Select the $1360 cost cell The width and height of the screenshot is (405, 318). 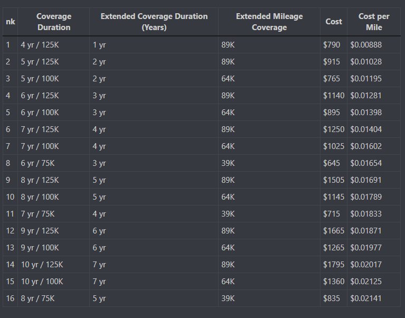[x=334, y=282]
